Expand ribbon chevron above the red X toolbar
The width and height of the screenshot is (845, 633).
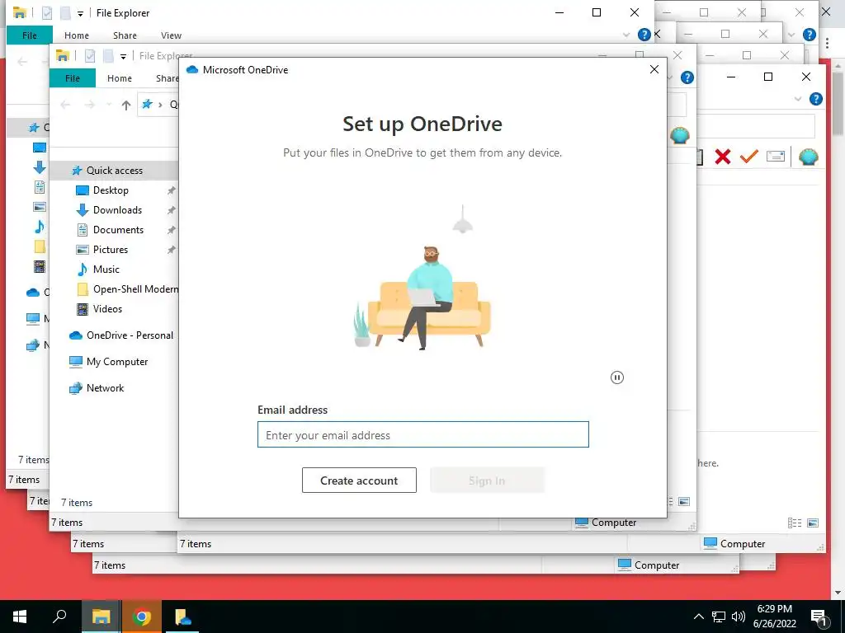click(x=798, y=99)
